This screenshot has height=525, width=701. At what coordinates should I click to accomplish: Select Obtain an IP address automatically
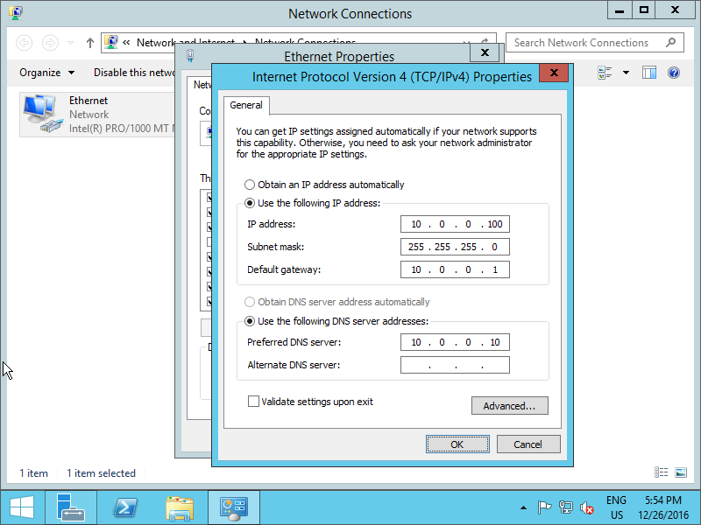coord(251,185)
